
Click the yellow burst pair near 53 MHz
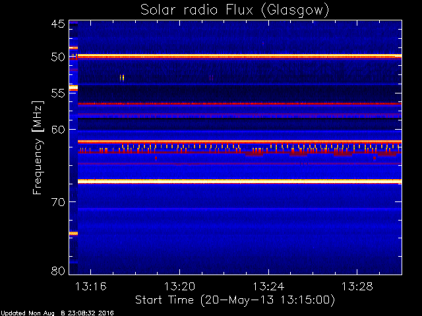122,78
